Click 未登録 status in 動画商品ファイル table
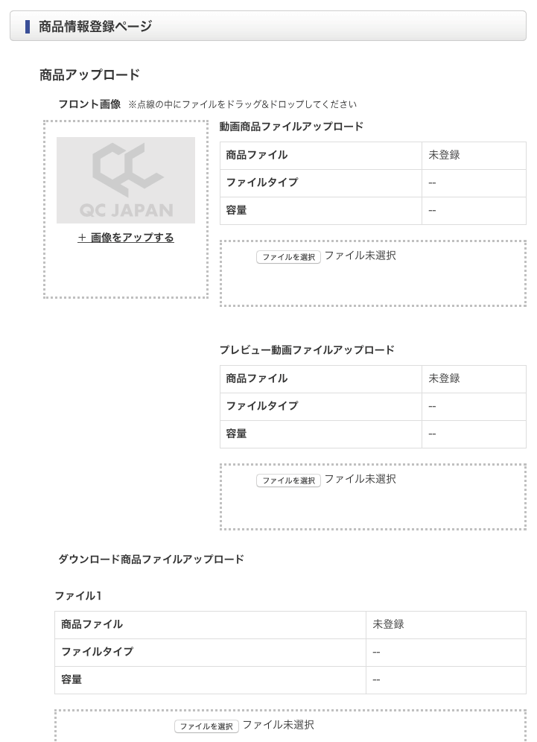 click(444, 155)
